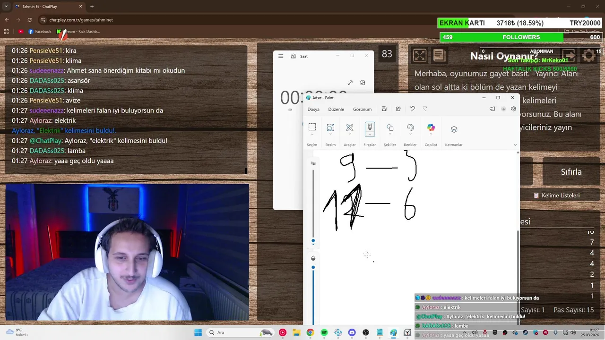Open OBS Studio from the taskbar
The width and height of the screenshot is (605, 340).
point(366,332)
